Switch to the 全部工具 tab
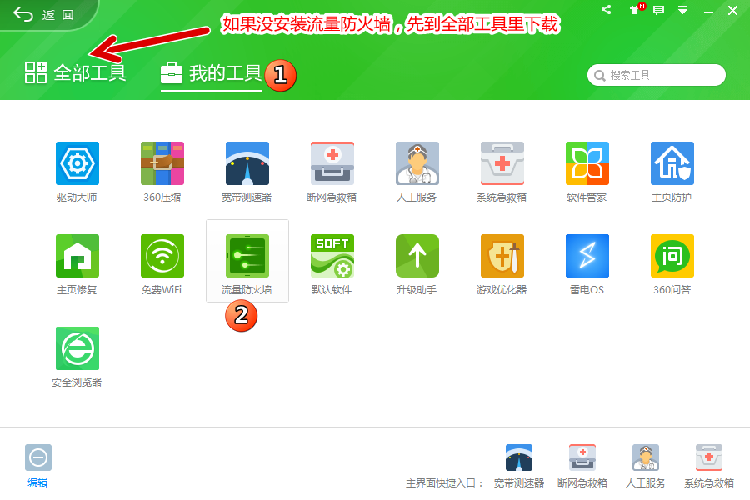The width and height of the screenshot is (750, 500). click(76, 72)
